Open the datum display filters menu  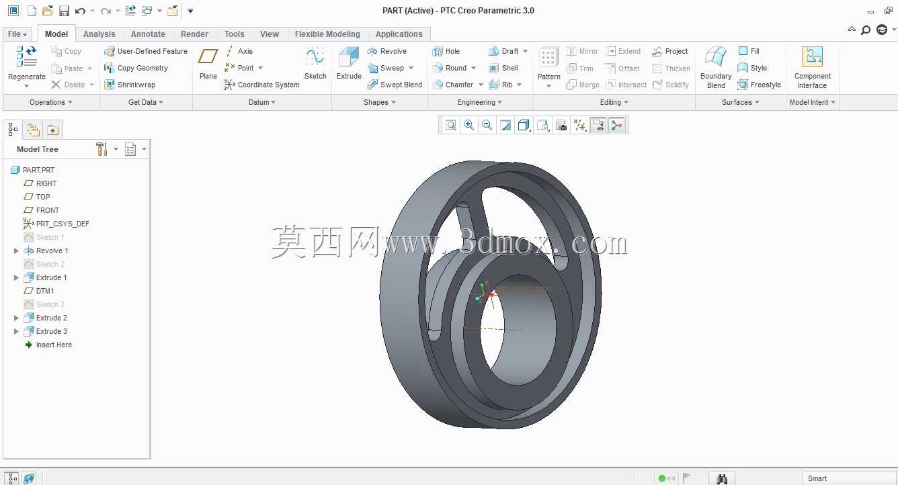[580, 125]
